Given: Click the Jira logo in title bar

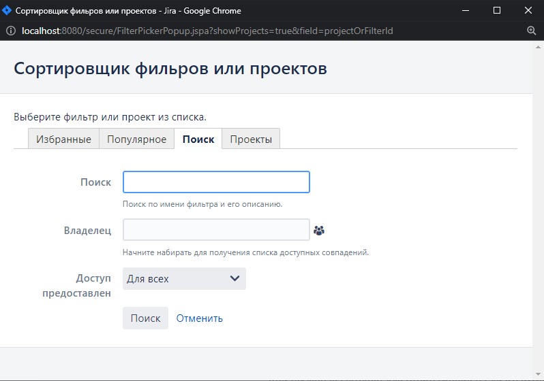Looking at the screenshot, I should pyautogui.click(x=7, y=10).
